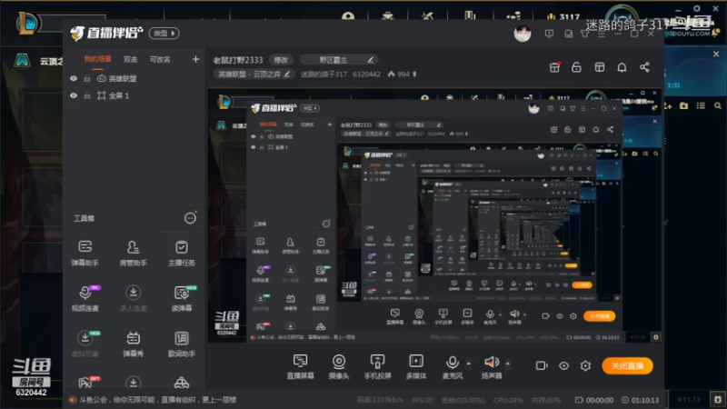
Task: Open the gift box icon with red dot
Action: pos(554,67)
